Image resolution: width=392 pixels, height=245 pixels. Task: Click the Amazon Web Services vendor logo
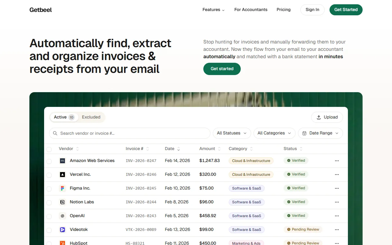pos(62,161)
